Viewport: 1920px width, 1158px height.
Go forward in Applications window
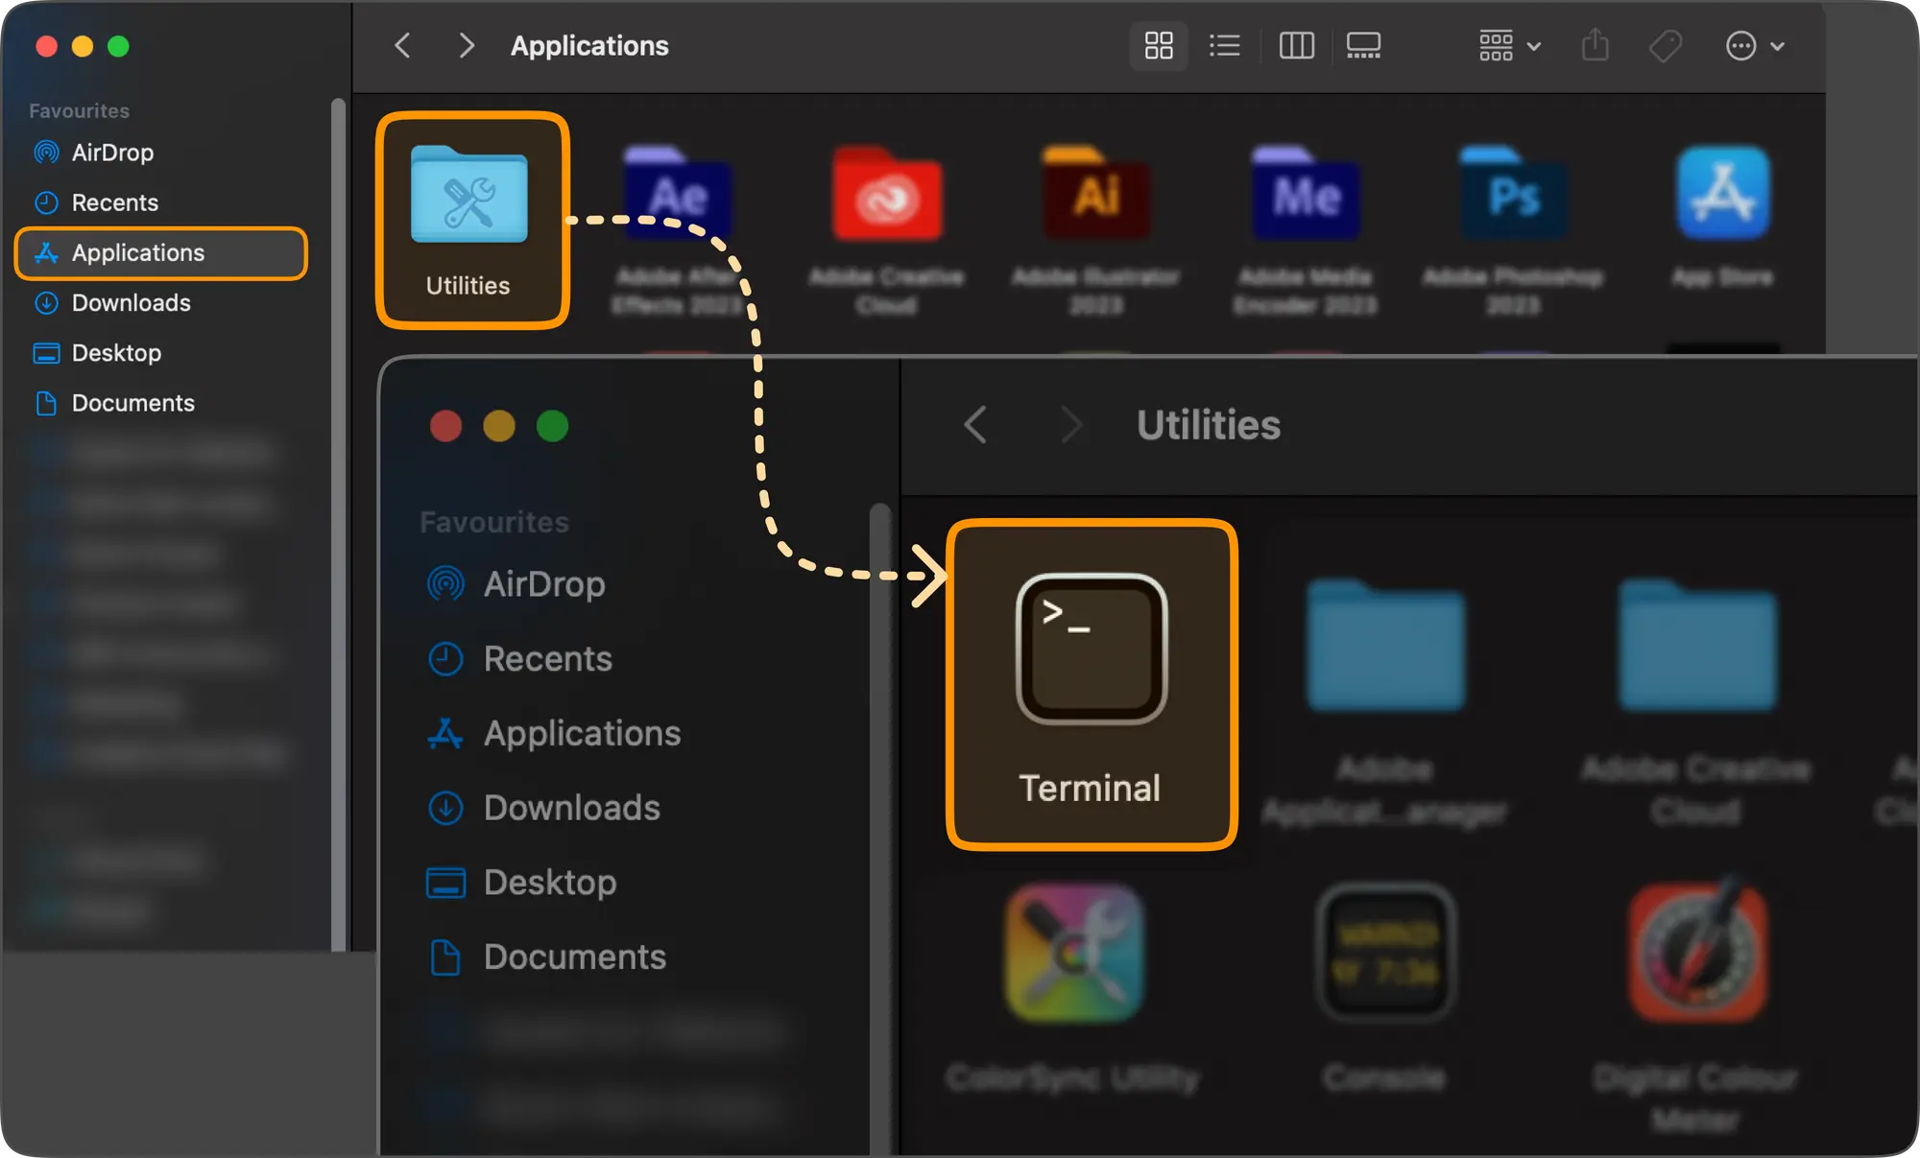pyautogui.click(x=467, y=45)
